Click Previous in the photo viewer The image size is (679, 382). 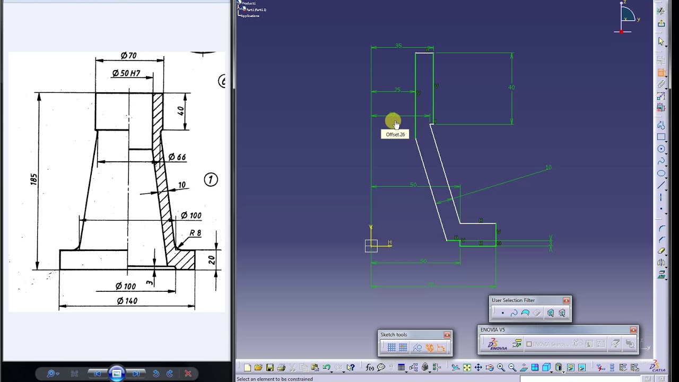point(98,374)
